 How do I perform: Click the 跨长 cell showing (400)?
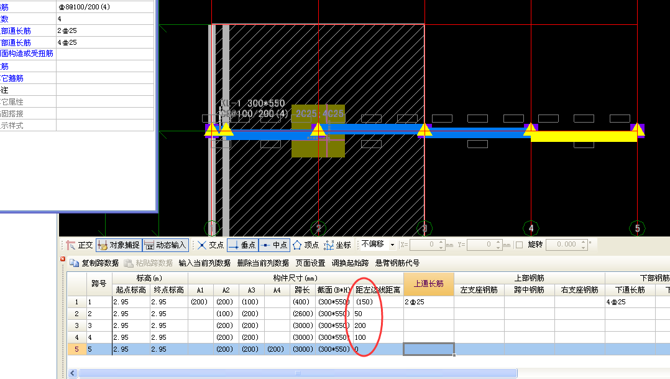pos(303,302)
